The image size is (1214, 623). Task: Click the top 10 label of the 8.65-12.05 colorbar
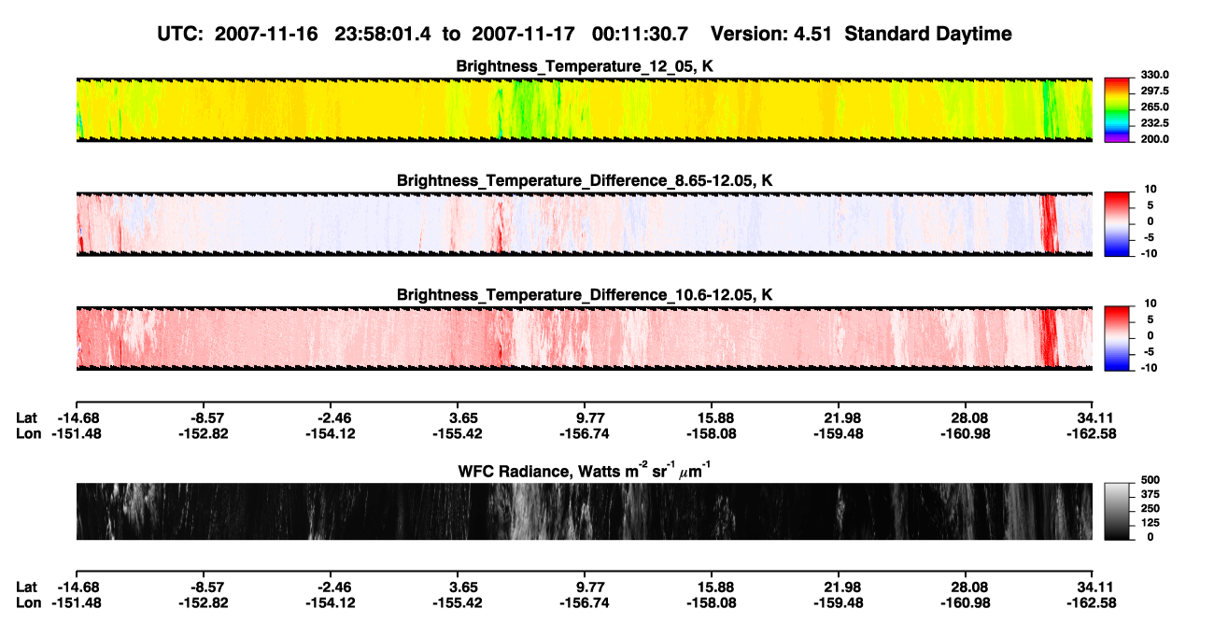[x=1150, y=190]
